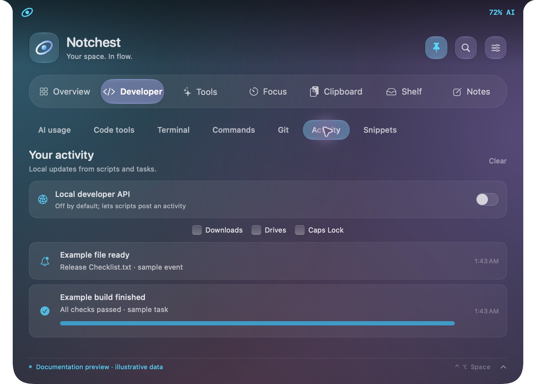Click the 'All checks passed · sample task' text
Screen dimensions: 536x384
click(x=114, y=310)
